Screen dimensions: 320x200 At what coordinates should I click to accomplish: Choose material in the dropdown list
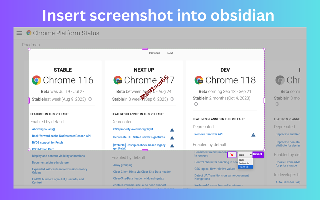point(245,167)
